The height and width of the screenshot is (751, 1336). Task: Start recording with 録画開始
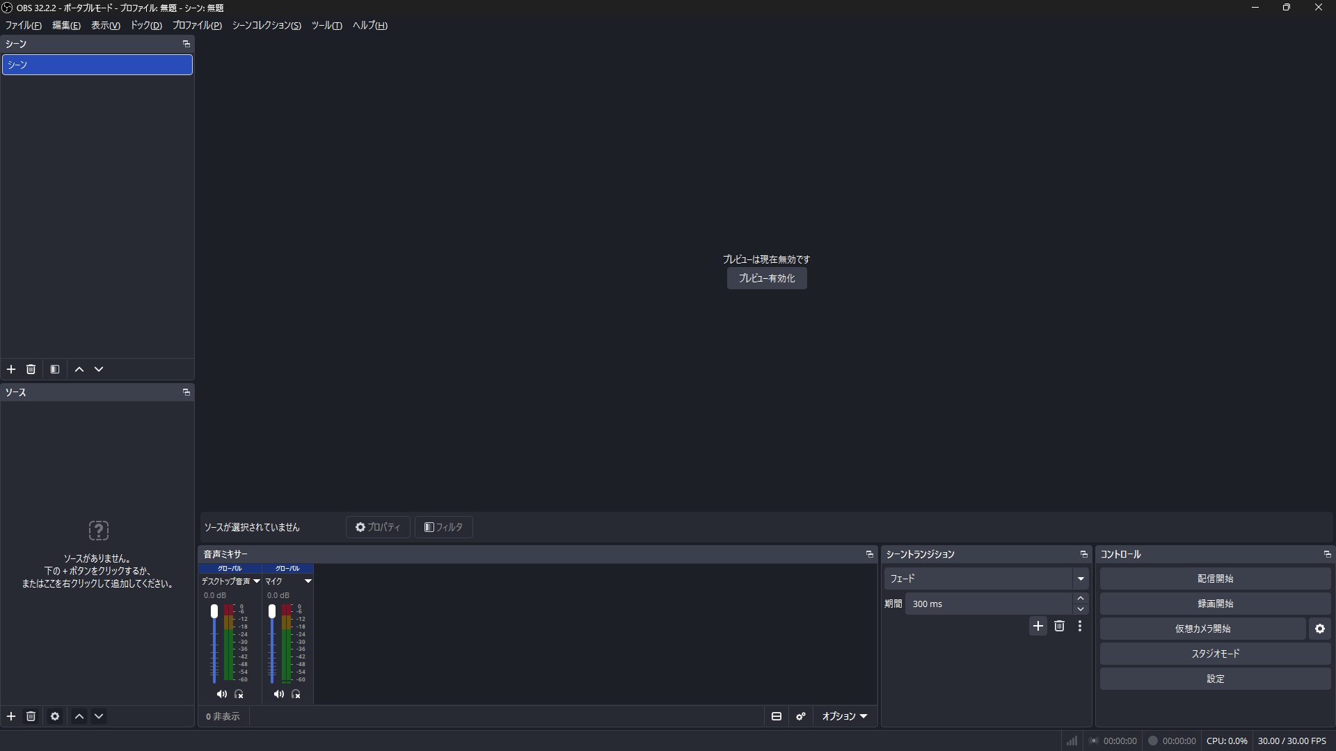(x=1215, y=604)
